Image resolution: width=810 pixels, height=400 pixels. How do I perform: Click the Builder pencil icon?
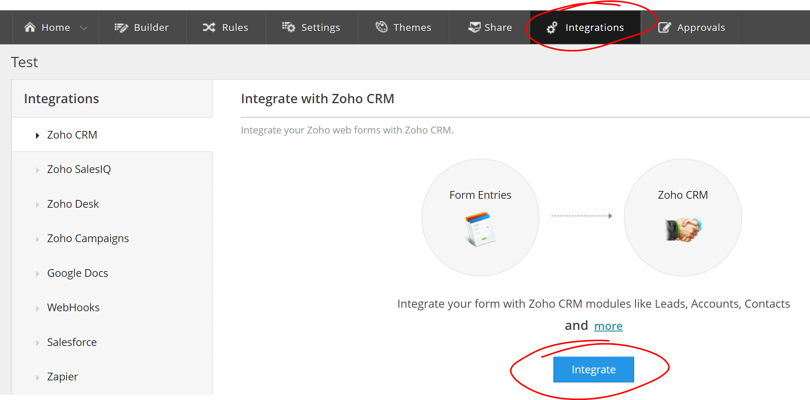pyautogui.click(x=121, y=28)
